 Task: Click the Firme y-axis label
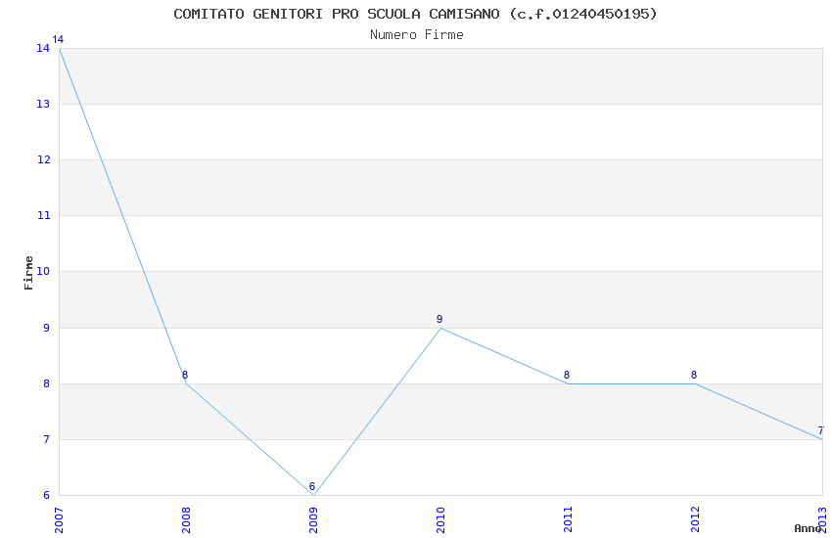[28, 273]
